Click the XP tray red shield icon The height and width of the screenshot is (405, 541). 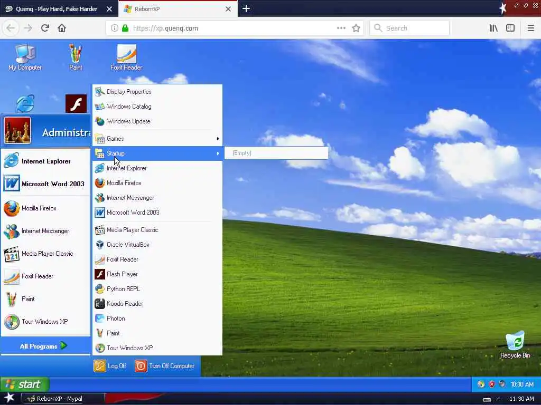(492, 384)
